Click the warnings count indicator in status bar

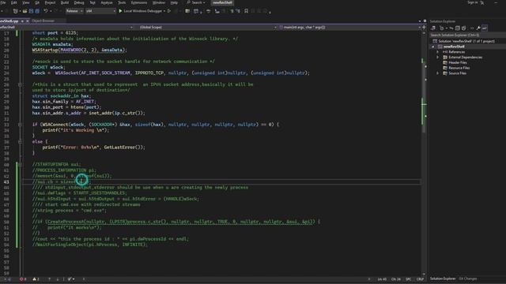coord(36,279)
